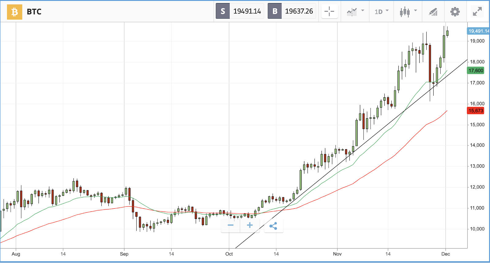Open the candlestick chart type dropdown
The width and height of the screenshot is (490, 263).
[x=408, y=12]
